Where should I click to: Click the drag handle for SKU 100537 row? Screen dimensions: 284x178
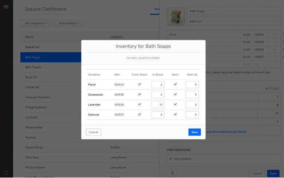coord(275,57)
